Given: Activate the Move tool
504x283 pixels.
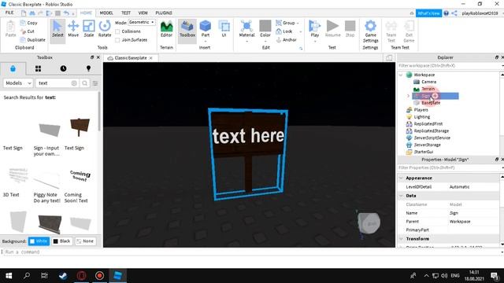Looking at the screenshot, I should click(x=73, y=28).
